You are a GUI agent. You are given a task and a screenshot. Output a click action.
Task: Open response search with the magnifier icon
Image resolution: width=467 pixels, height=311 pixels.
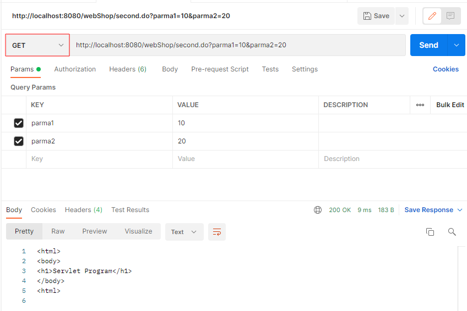452,232
